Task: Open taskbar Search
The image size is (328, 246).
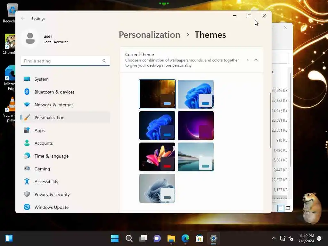Action: [x=129, y=238]
